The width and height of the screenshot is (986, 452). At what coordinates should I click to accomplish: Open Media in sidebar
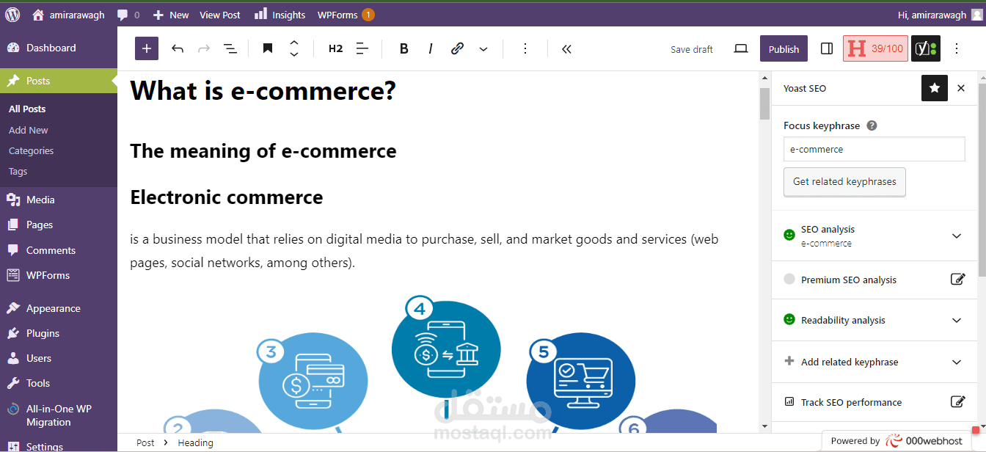pos(59,200)
